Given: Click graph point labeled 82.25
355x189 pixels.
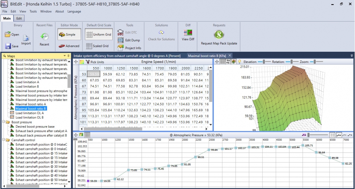Looking at the screenshot, I should coord(343,163).
